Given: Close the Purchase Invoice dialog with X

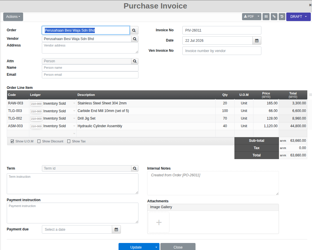Looking at the screenshot, I should coord(310,5).
